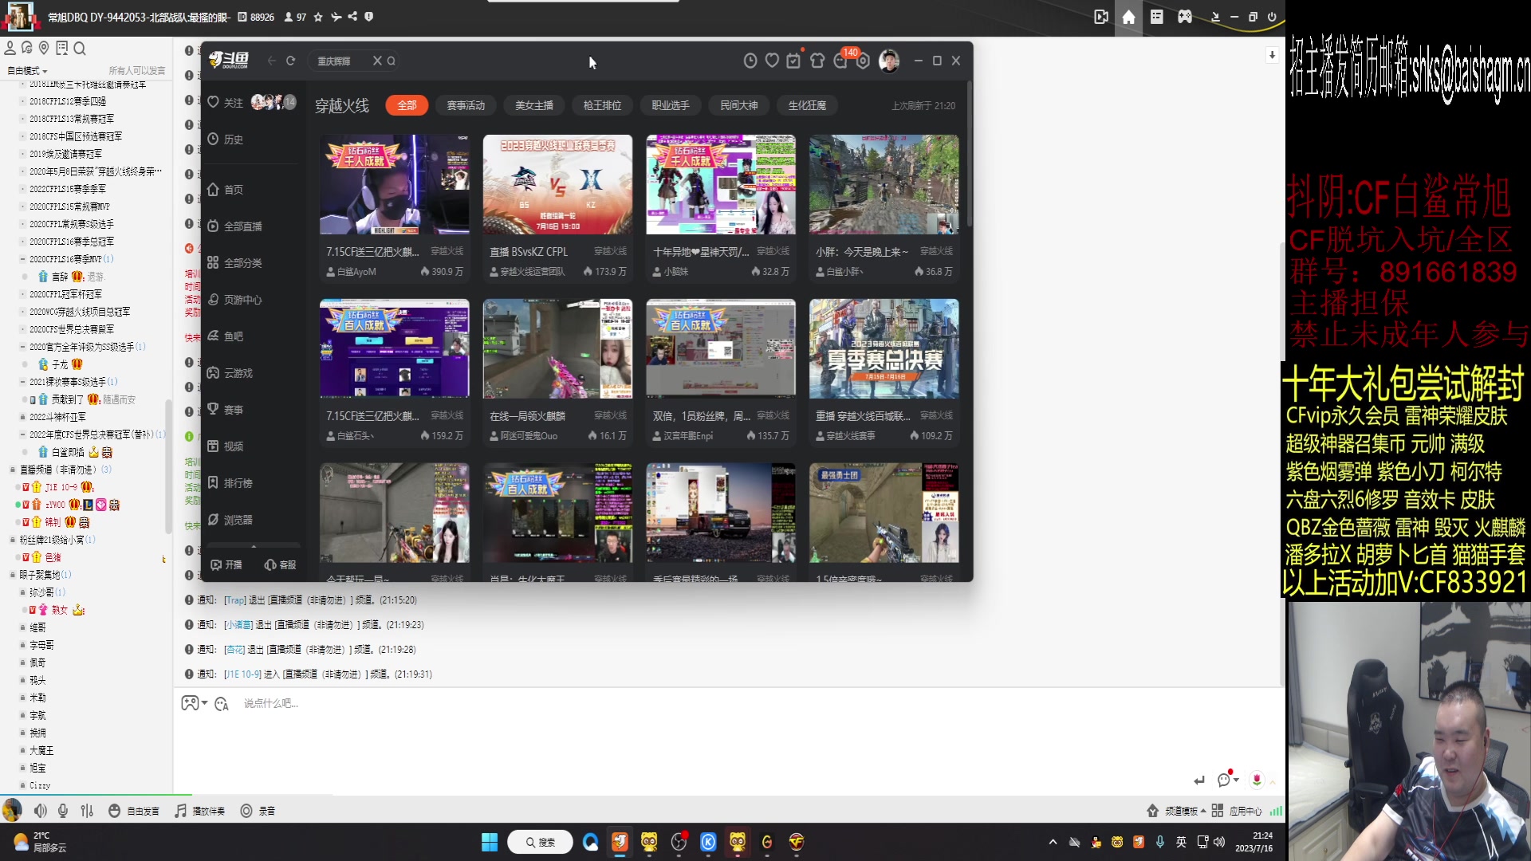This screenshot has height=861, width=1531.
Task: Collapse 2022年度CFS世界总决赛冠军 node
Action: pyautogui.click(x=22, y=434)
